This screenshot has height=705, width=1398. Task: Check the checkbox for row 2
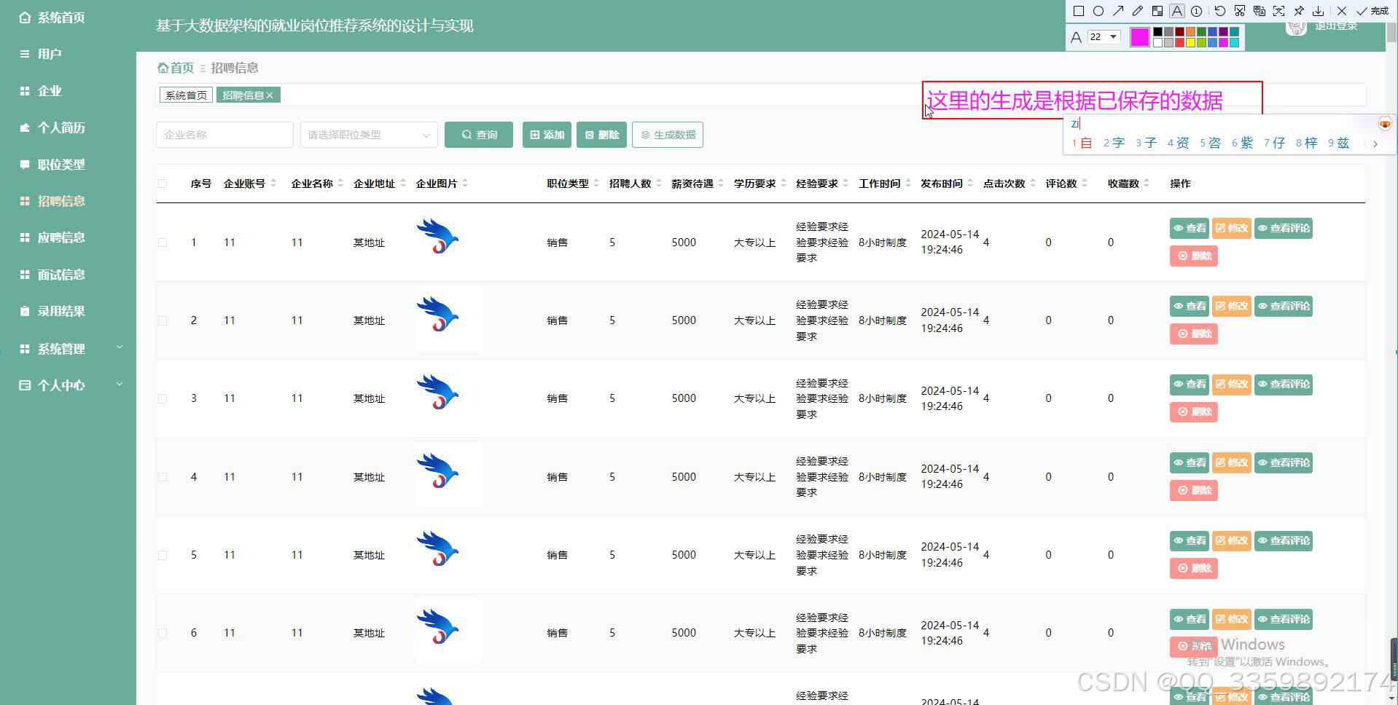[163, 320]
